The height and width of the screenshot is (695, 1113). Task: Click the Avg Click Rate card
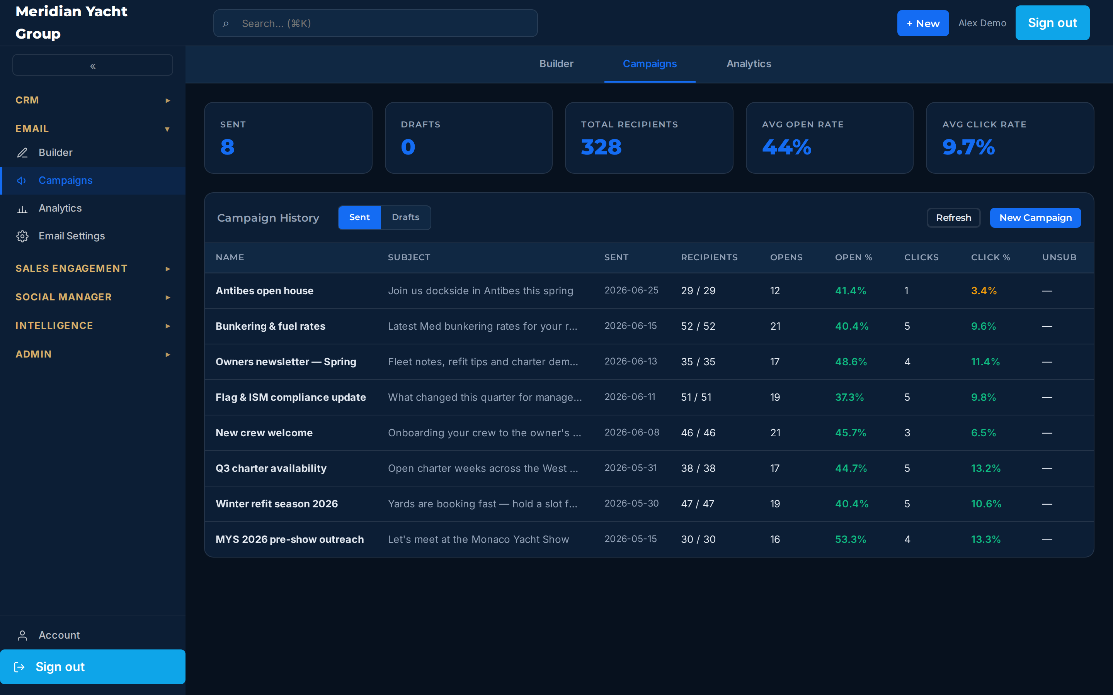click(1010, 138)
